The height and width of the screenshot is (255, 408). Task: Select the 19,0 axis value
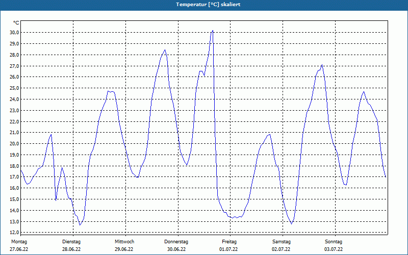pos(14,155)
